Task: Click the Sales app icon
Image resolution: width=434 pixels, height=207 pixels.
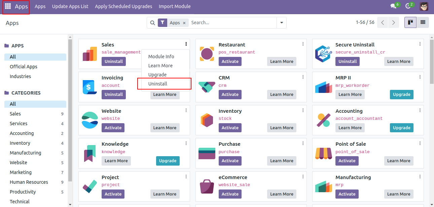Action: coord(89,54)
